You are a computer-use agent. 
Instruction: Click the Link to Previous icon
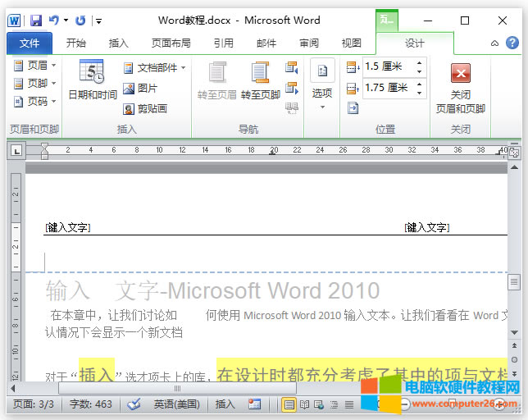pyautogui.click(x=291, y=108)
